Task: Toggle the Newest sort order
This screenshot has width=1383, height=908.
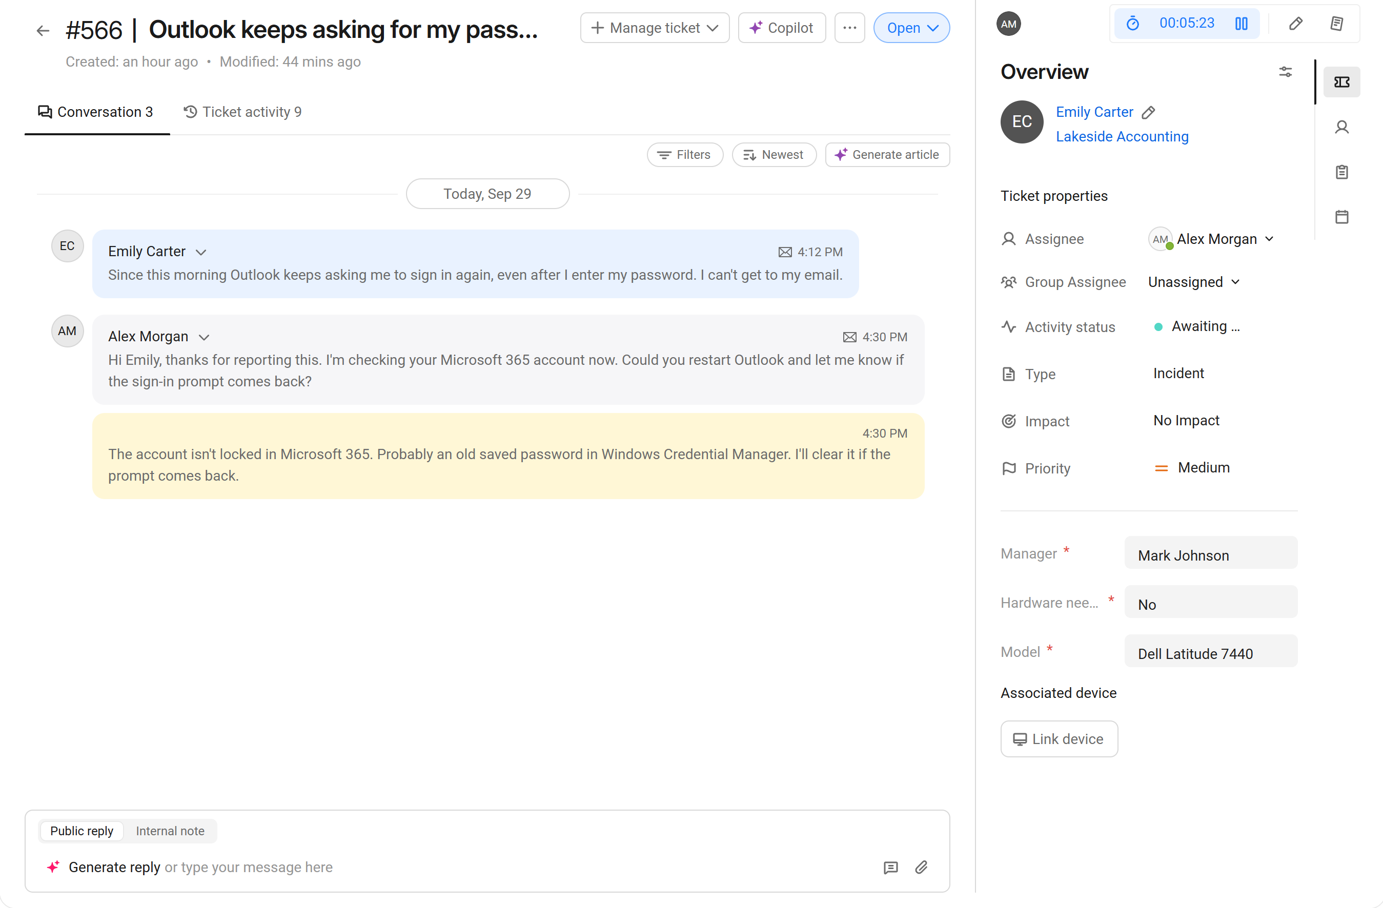Action: (x=774, y=155)
